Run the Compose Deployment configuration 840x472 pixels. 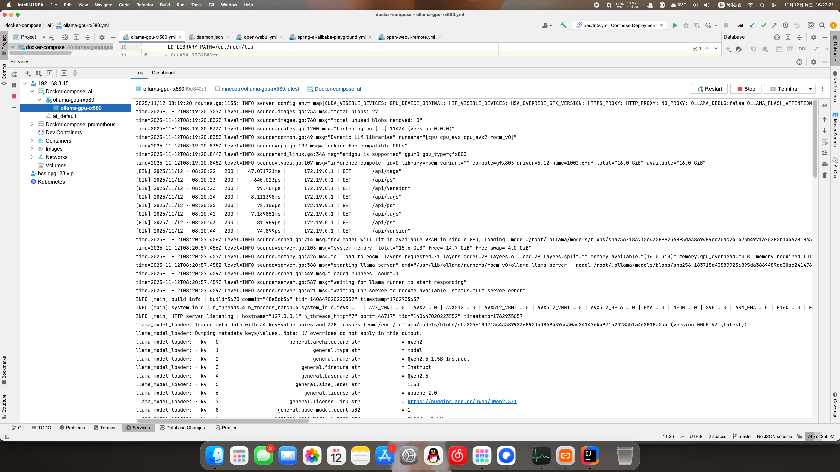coord(675,25)
